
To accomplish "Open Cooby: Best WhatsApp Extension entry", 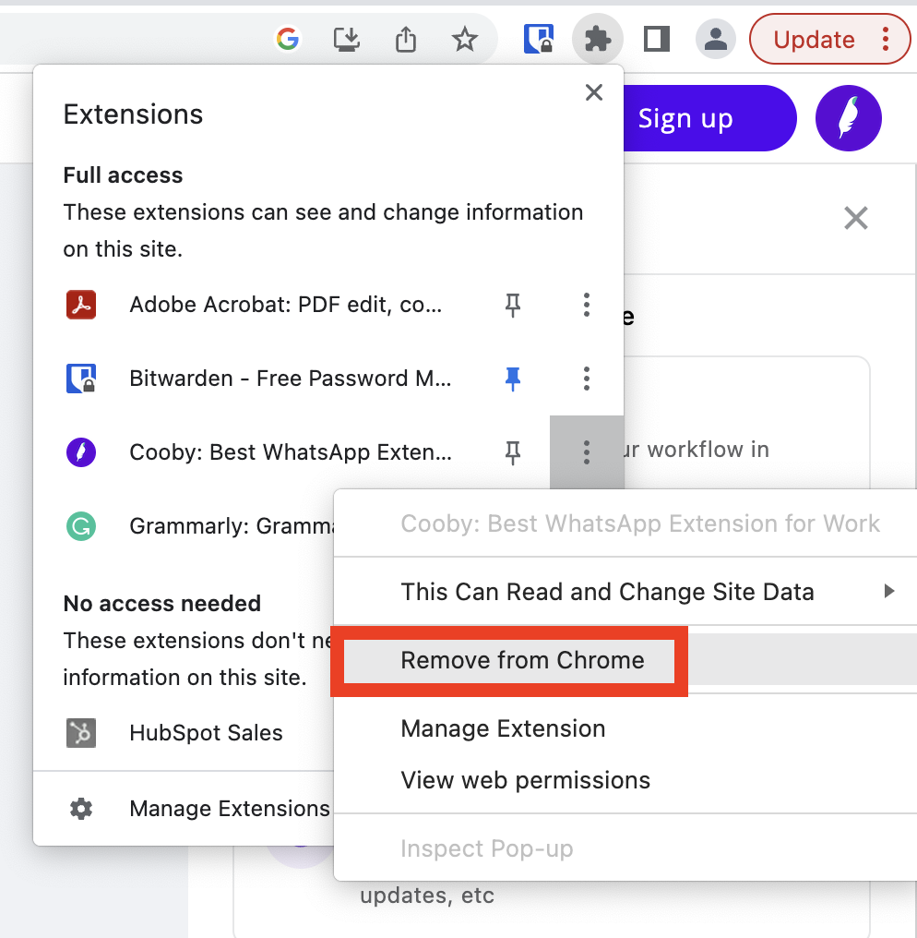I will 291,452.
